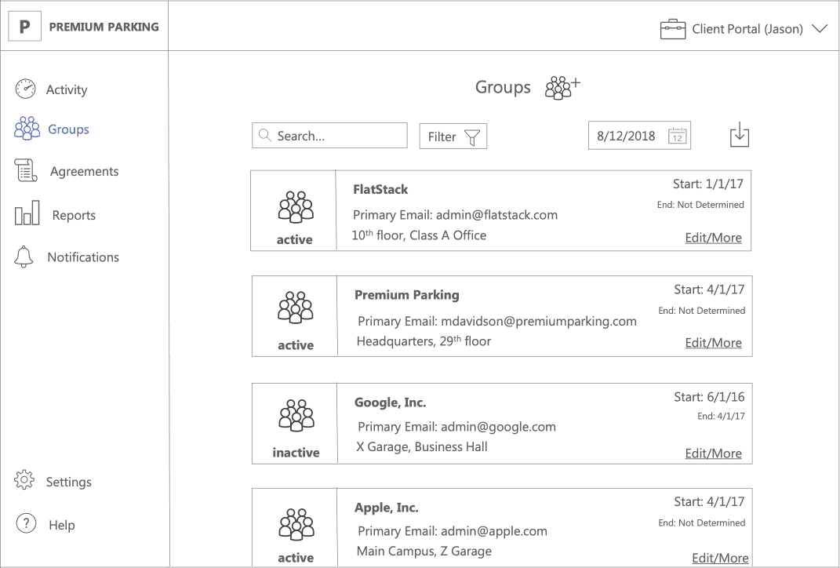Viewport: 840px width, 568px height.
Task: Click the briefcase icon next to Client Portal
Action: [x=672, y=28]
